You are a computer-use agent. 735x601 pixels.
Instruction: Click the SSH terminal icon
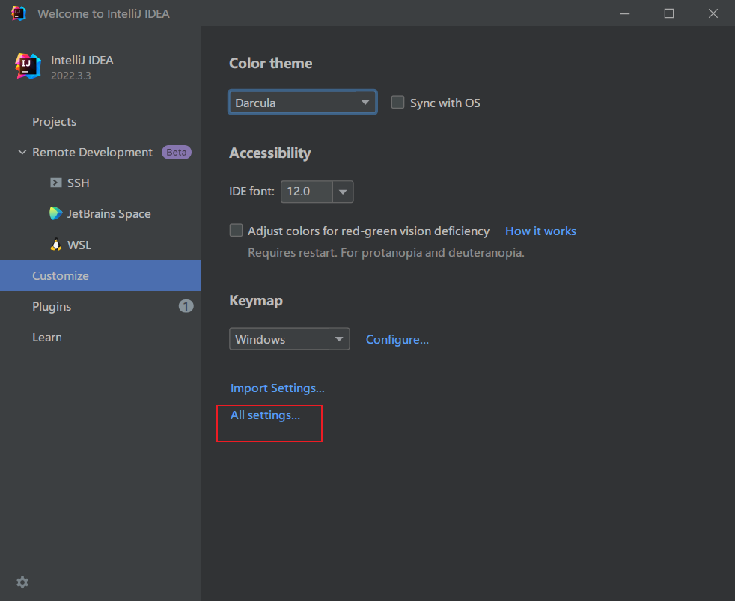56,183
